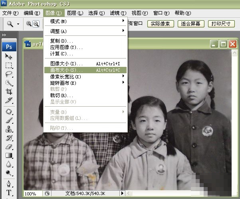The height and width of the screenshot is (199, 240).
Task: Select the Rectangular Marquee tool
Action: 9,65
